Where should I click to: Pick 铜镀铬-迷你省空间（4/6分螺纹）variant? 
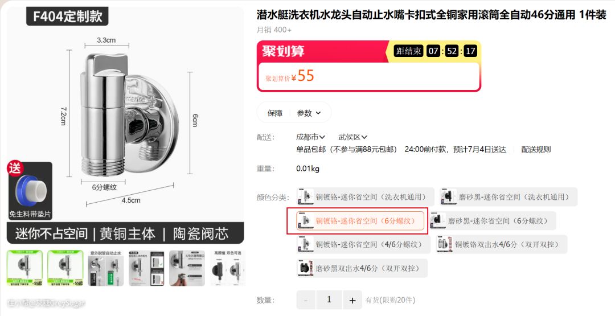tap(363, 244)
